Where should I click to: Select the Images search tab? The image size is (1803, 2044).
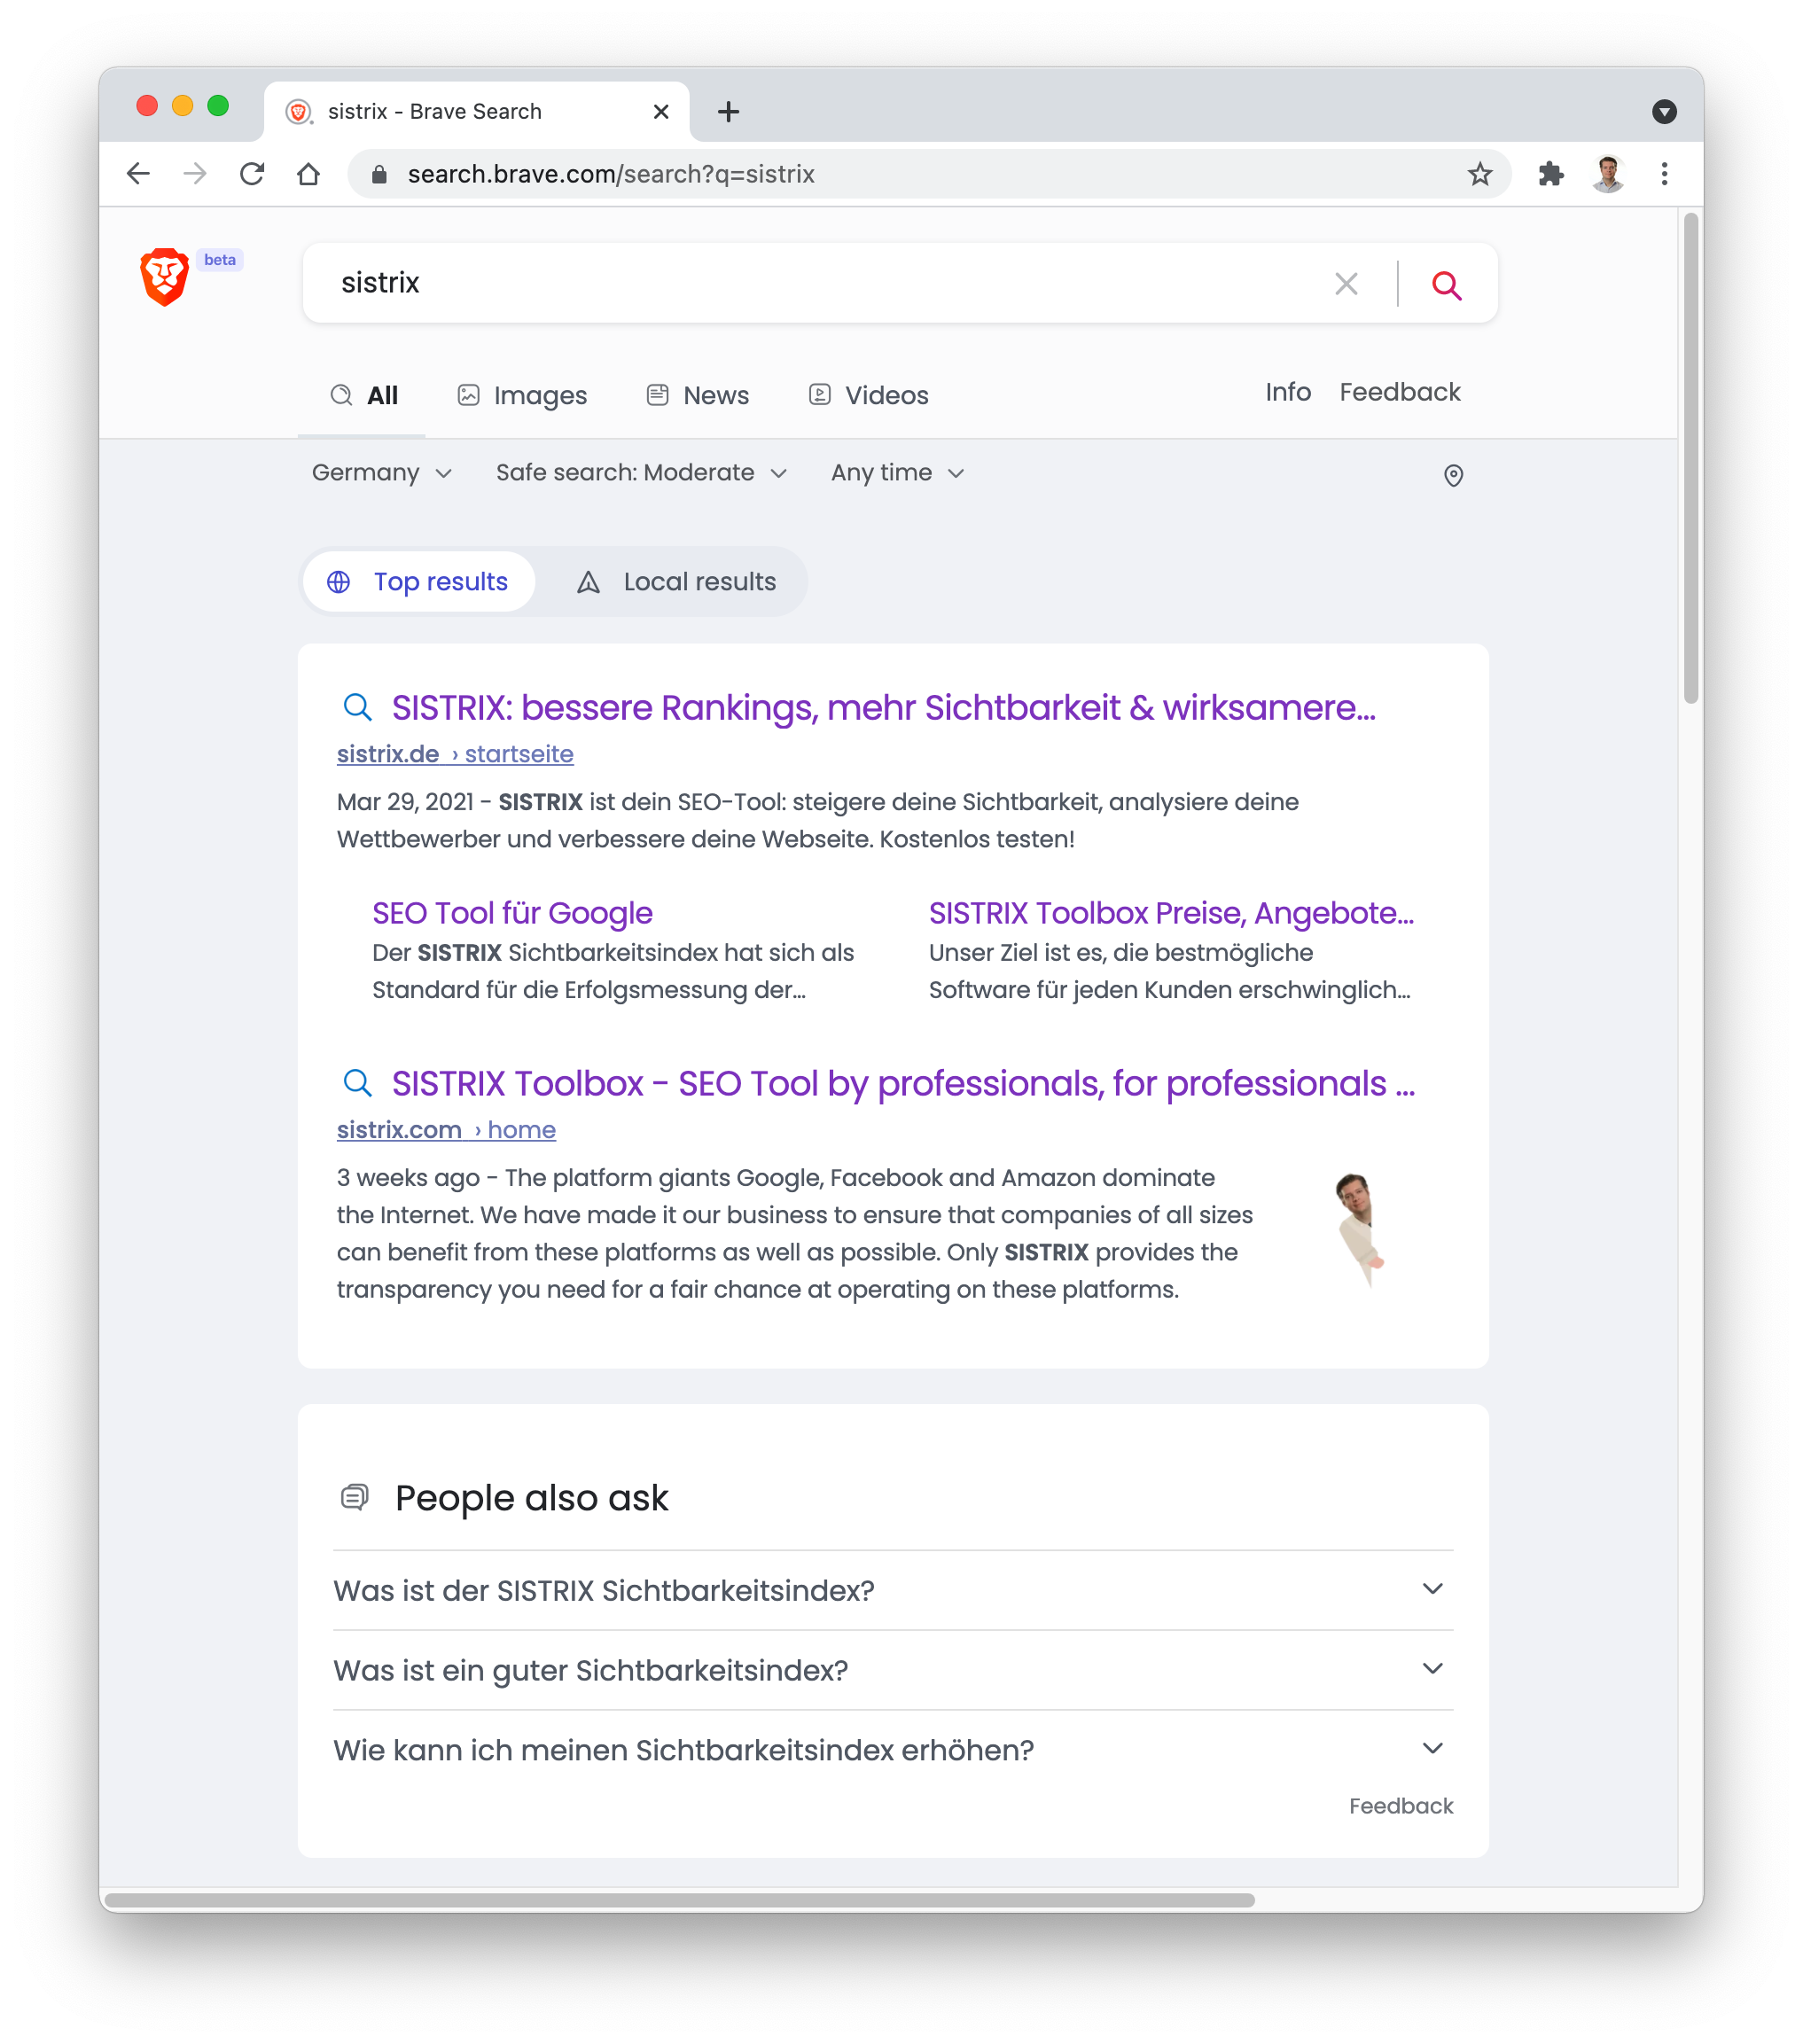click(522, 395)
